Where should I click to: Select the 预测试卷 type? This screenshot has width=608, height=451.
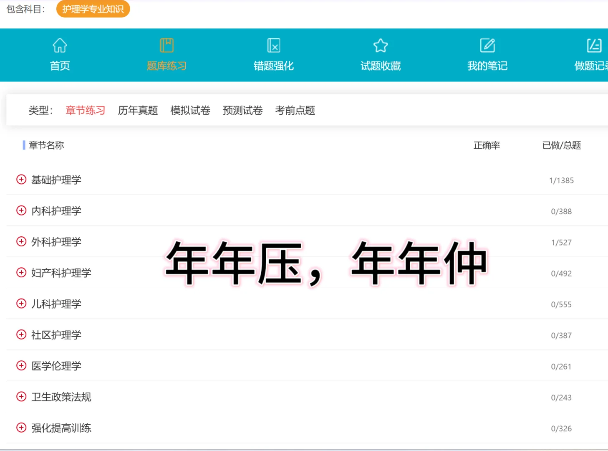(x=242, y=110)
